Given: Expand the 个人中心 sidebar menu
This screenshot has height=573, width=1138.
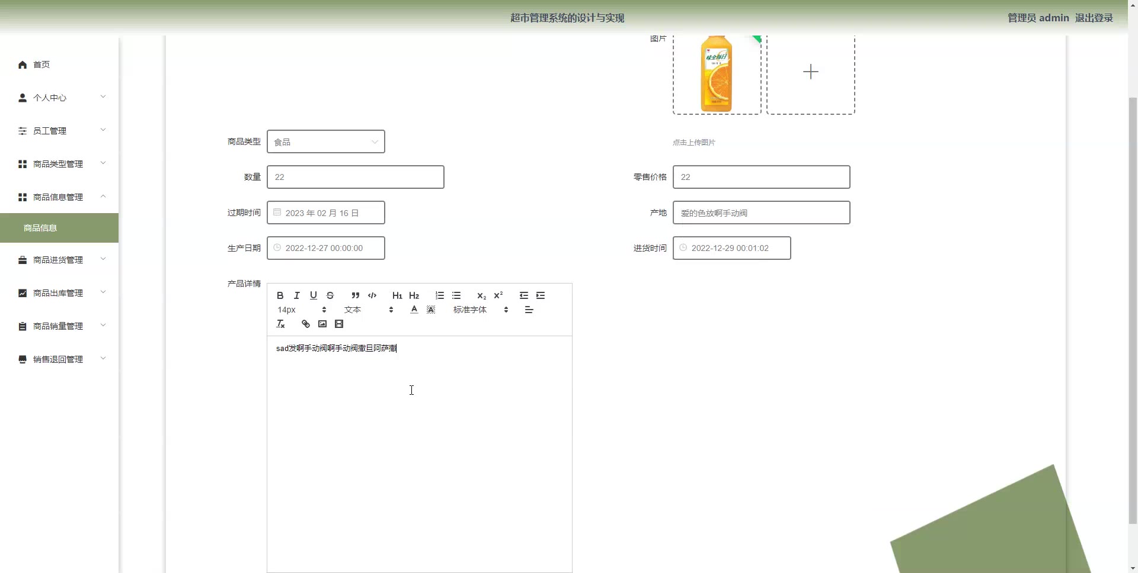Looking at the screenshot, I should 59,98.
